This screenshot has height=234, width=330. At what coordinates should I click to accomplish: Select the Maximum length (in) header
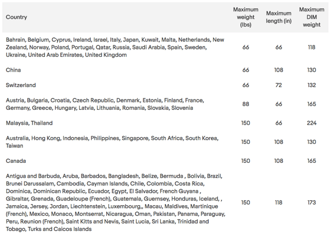coord(279,17)
